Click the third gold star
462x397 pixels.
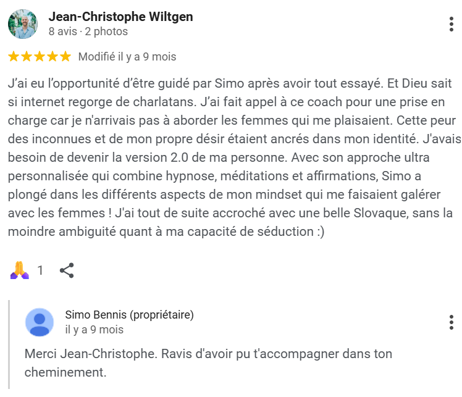click(x=40, y=56)
